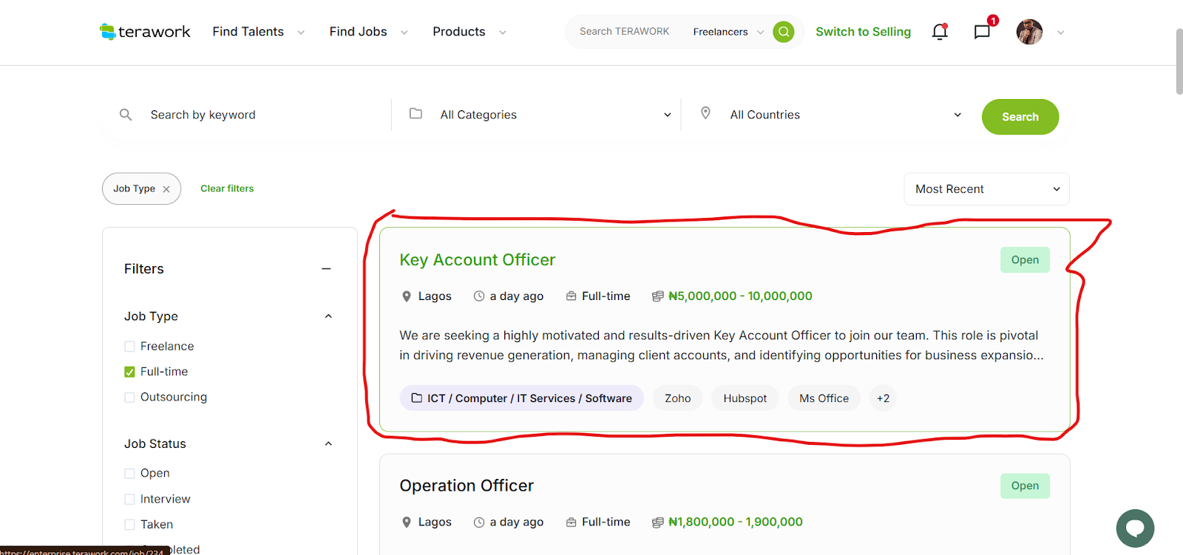Click the user profile avatar
Viewport: 1183px width, 555px height.
[1029, 32]
